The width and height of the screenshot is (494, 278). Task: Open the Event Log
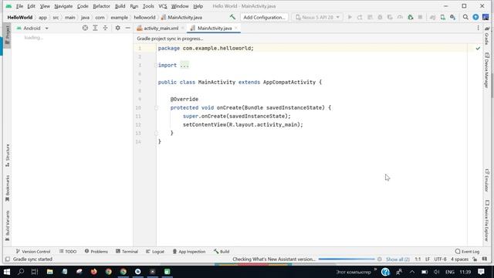point(467,252)
